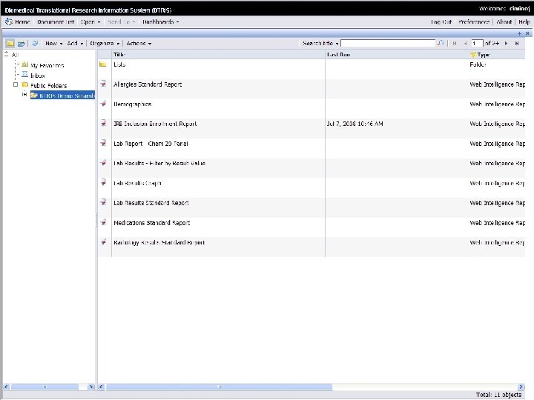Open Preferences link
The height and width of the screenshot is (400, 534).
coord(474,21)
